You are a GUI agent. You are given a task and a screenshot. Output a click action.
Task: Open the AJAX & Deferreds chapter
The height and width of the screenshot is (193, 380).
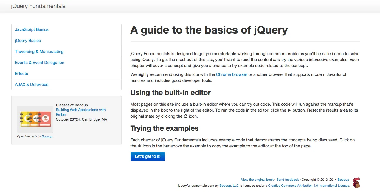(x=66, y=85)
